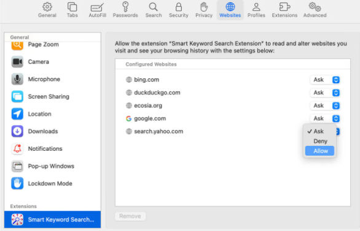Click the duckduckgo.com globe icon
Screen dimensions: 360x231
point(129,93)
